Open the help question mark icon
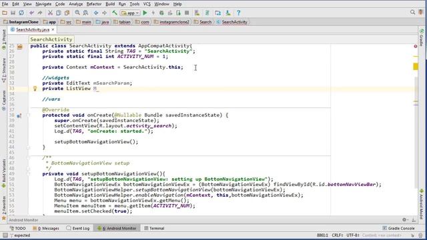Screen dimensions: 427x240 tap(239, 13)
